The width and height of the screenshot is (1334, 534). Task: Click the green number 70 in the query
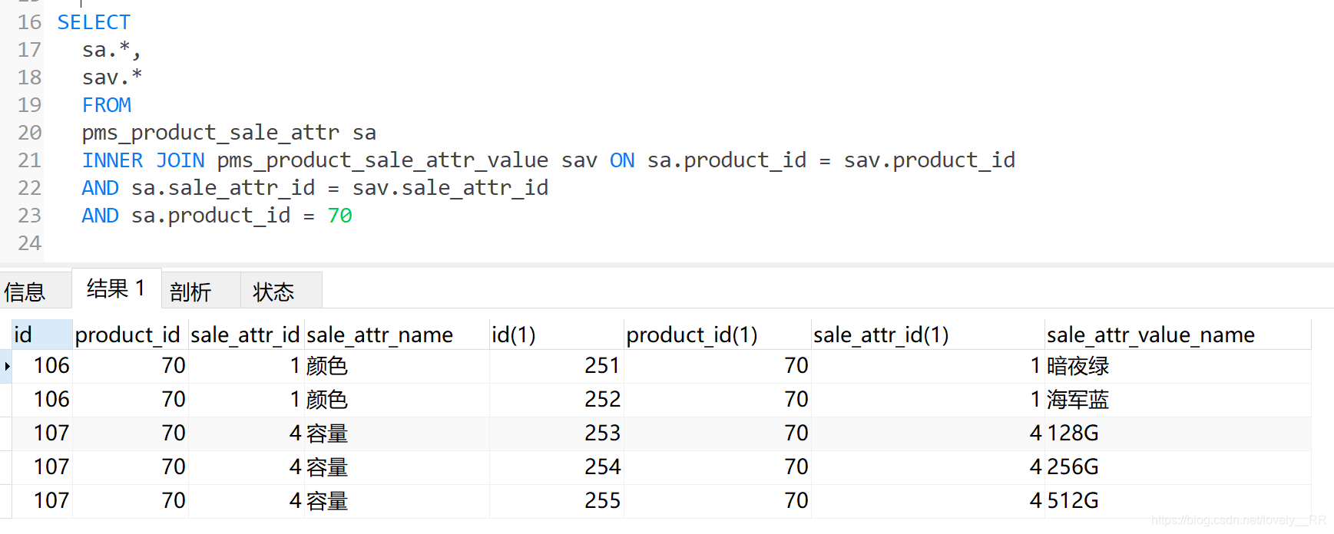(x=339, y=216)
